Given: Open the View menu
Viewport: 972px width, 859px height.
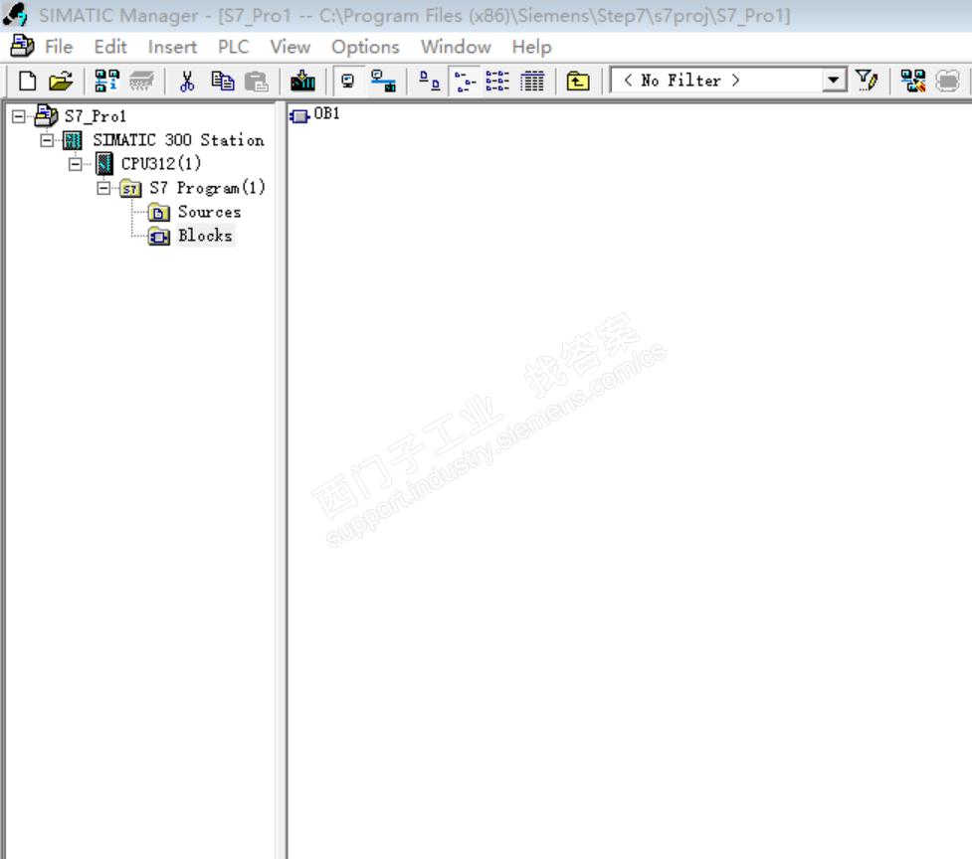Looking at the screenshot, I should pos(291,47).
